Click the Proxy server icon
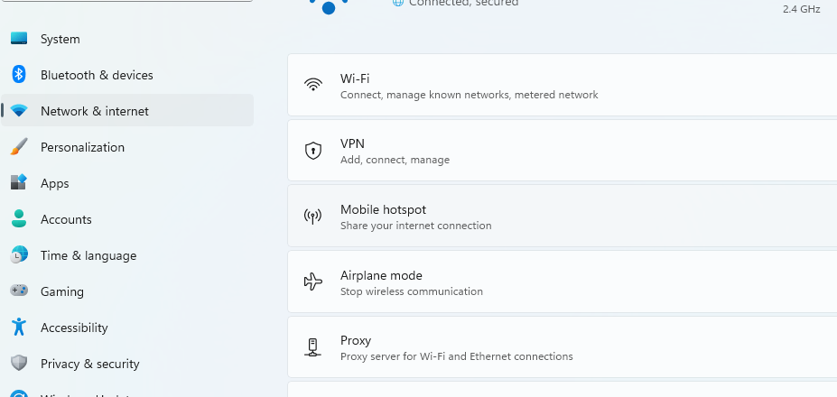The height and width of the screenshot is (397, 837). point(312,347)
